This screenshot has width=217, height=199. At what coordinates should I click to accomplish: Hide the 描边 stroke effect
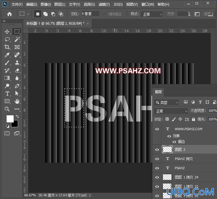[x=174, y=142]
